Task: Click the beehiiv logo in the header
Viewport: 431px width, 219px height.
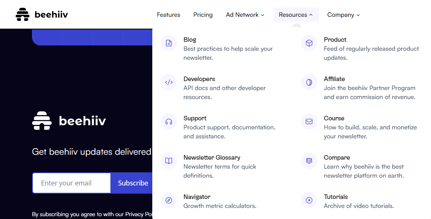Action: 42,14
